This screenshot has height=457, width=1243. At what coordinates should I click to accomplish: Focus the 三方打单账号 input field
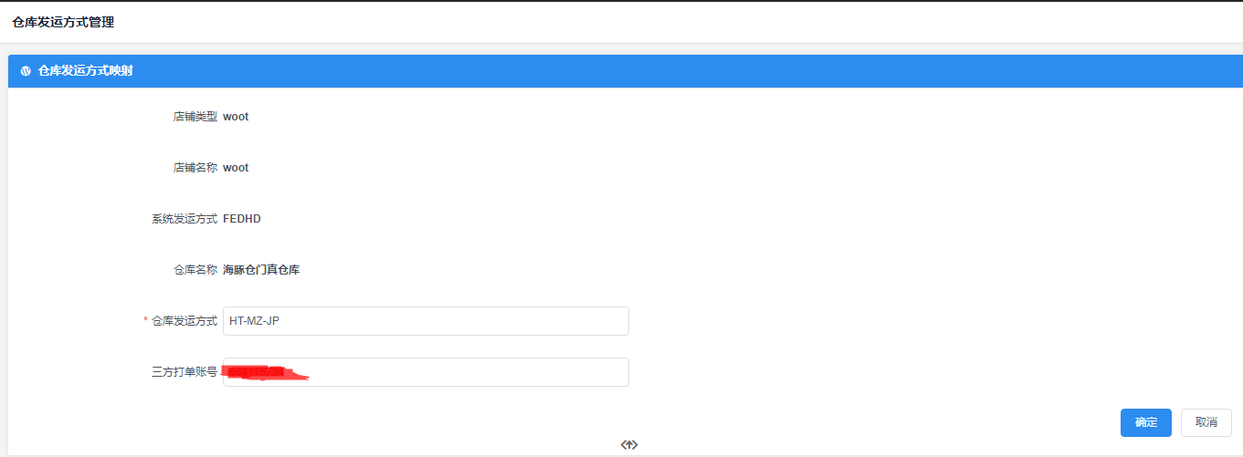point(426,372)
